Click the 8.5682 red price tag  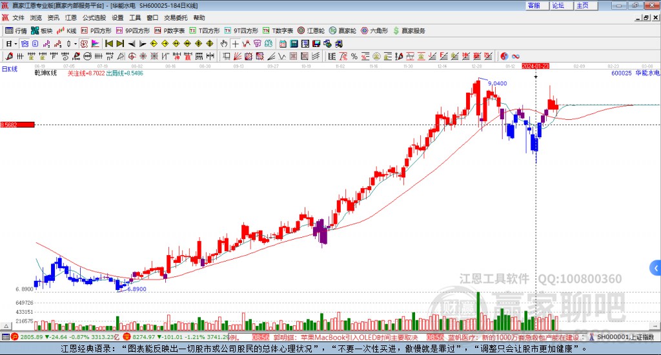click(x=17, y=124)
